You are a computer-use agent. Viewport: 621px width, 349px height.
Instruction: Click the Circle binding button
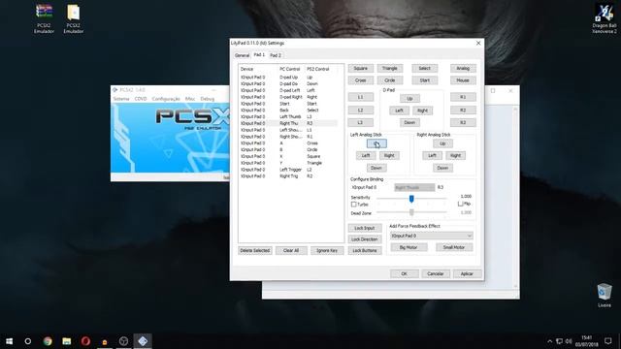[390, 80]
